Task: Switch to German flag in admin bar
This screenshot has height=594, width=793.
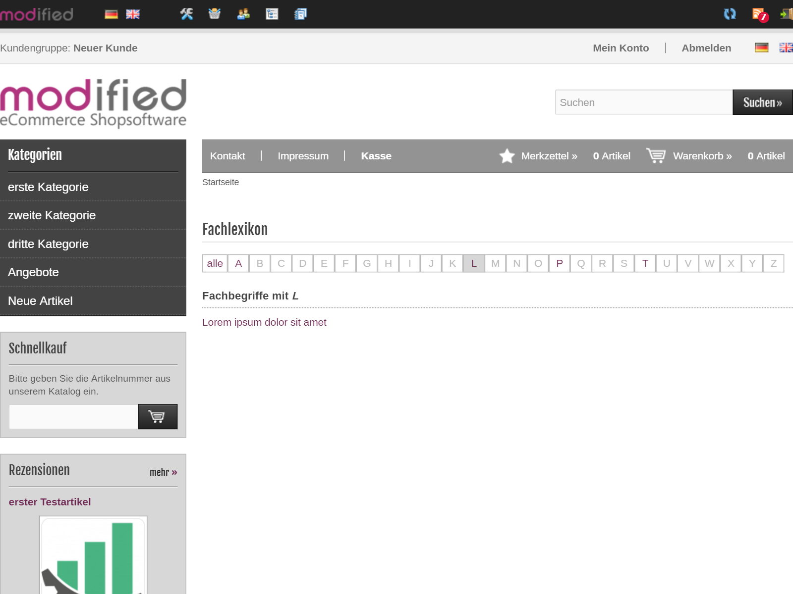Action: (111, 14)
